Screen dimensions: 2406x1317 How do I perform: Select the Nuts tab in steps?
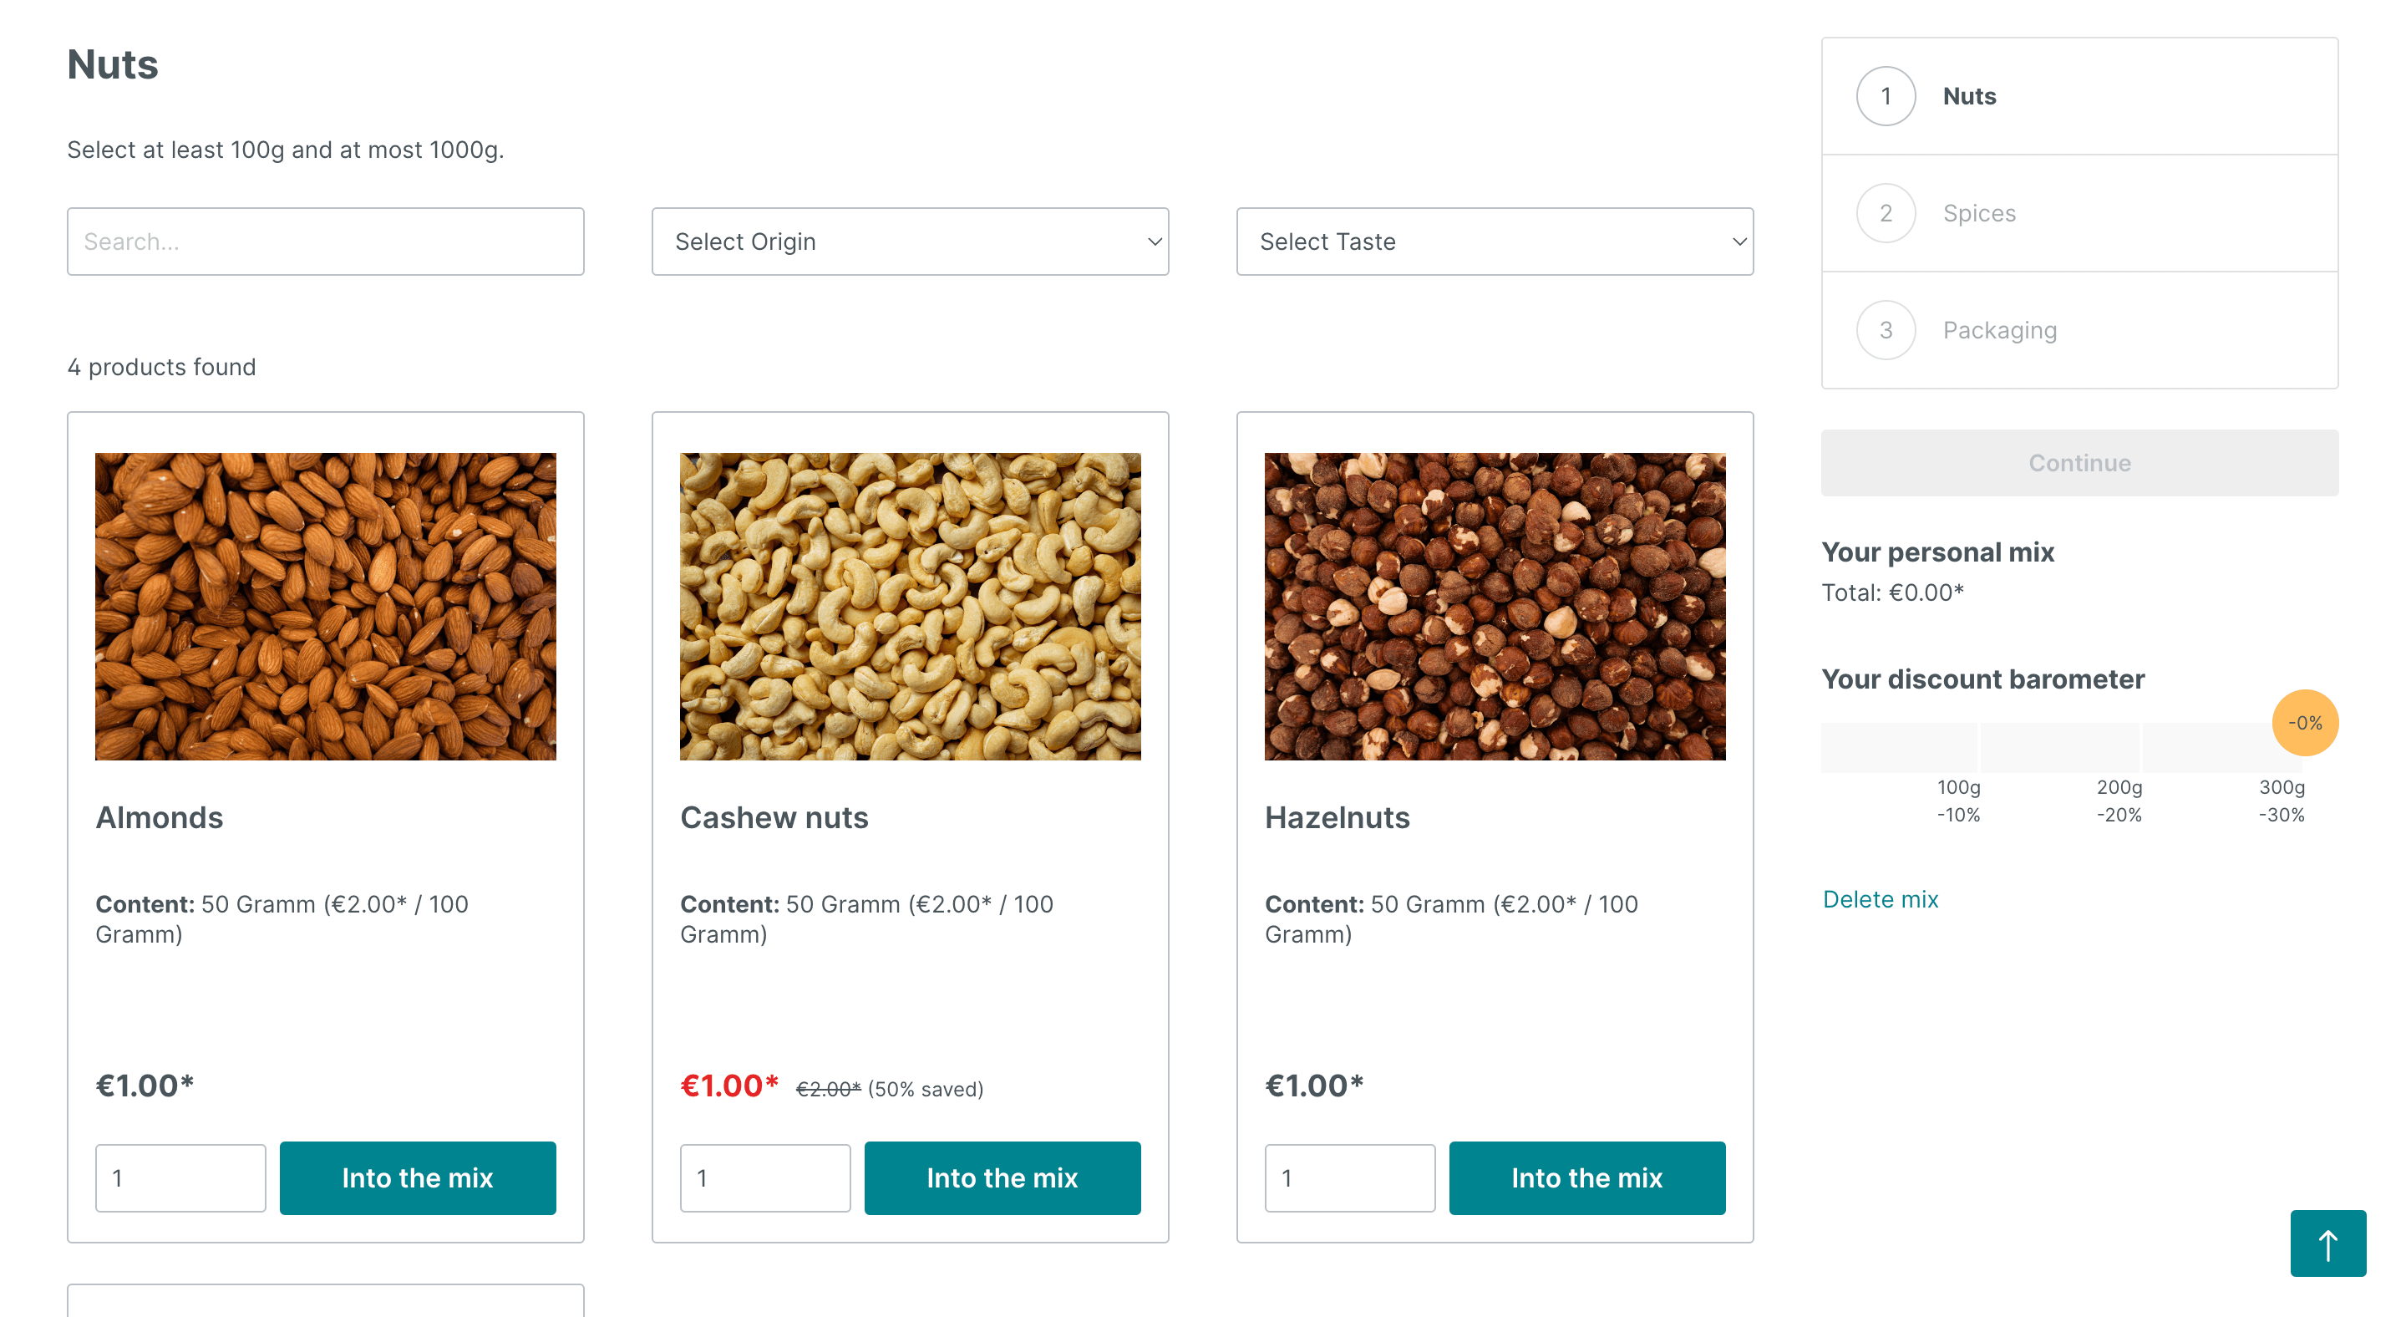coord(2080,96)
